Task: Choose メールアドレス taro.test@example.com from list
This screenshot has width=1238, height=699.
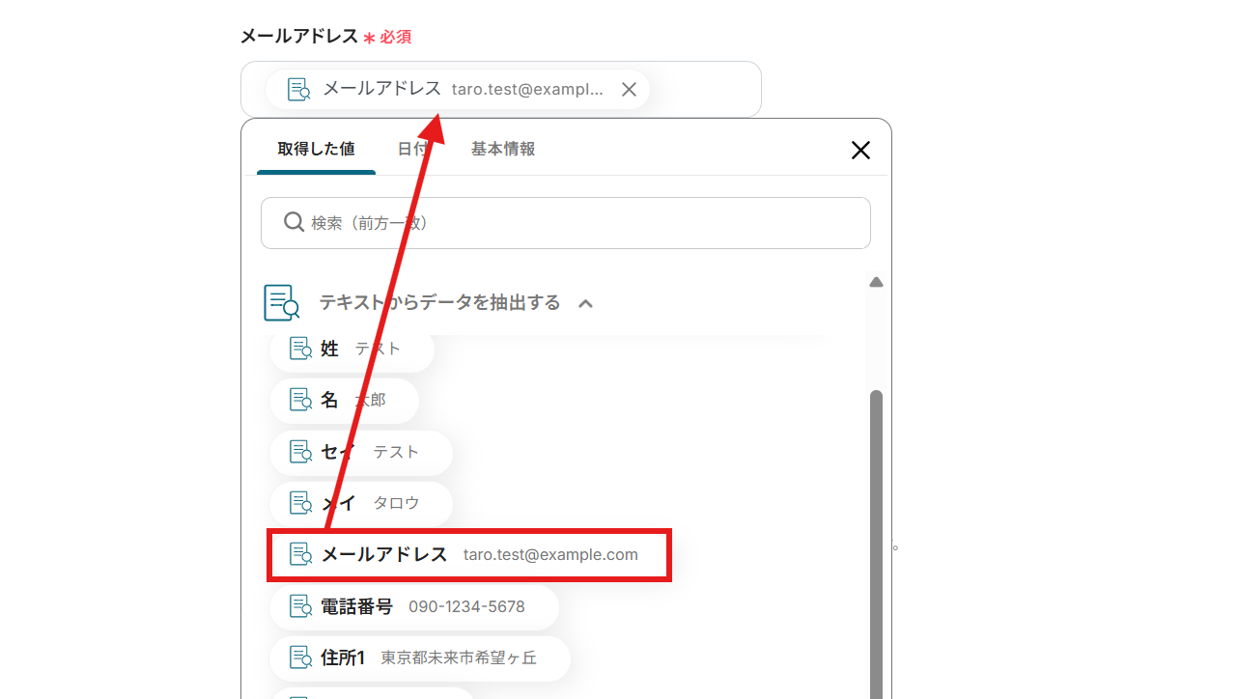Action: [x=468, y=555]
